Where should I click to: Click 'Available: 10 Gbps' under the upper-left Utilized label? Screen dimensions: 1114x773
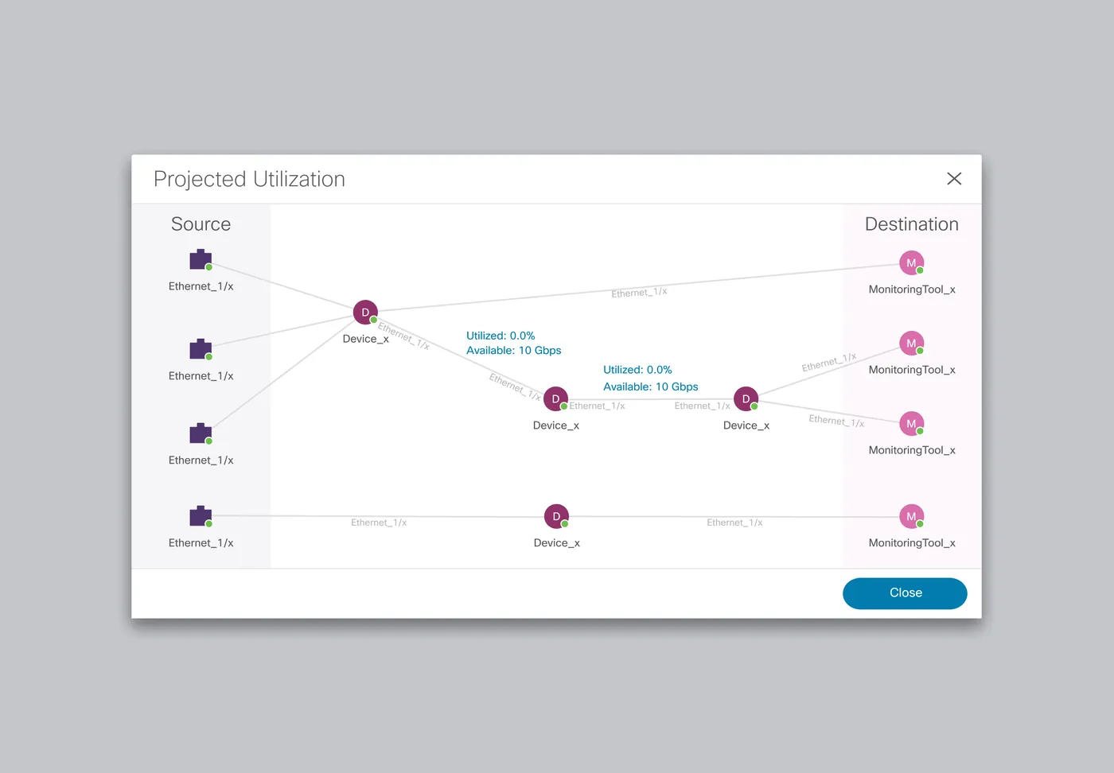514,351
